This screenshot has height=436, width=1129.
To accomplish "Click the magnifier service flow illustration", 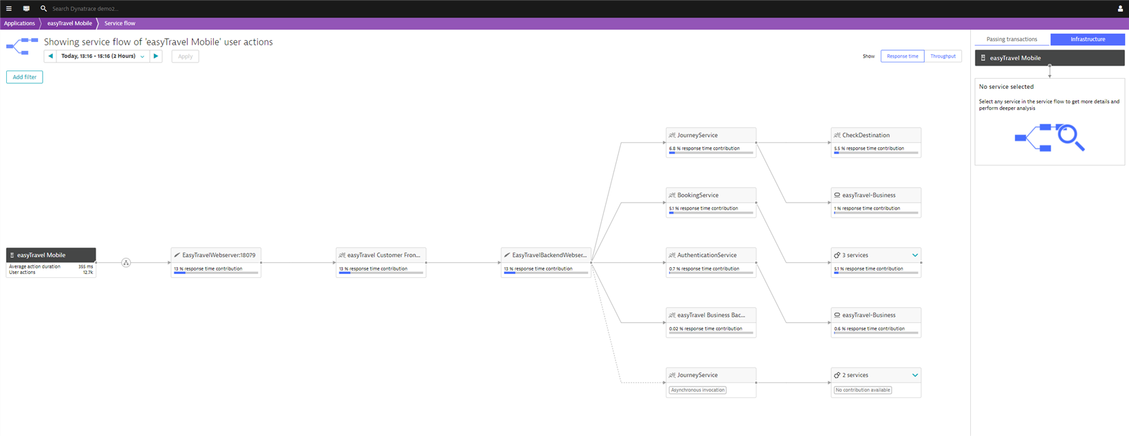I will coord(1049,138).
